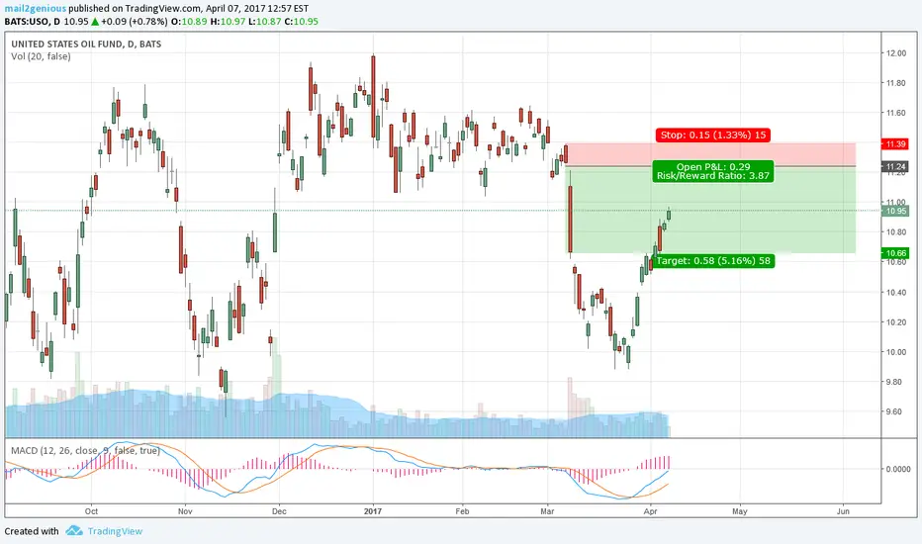Click the Feb date axis label
Screen dimensions: 922x544
[463, 511]
